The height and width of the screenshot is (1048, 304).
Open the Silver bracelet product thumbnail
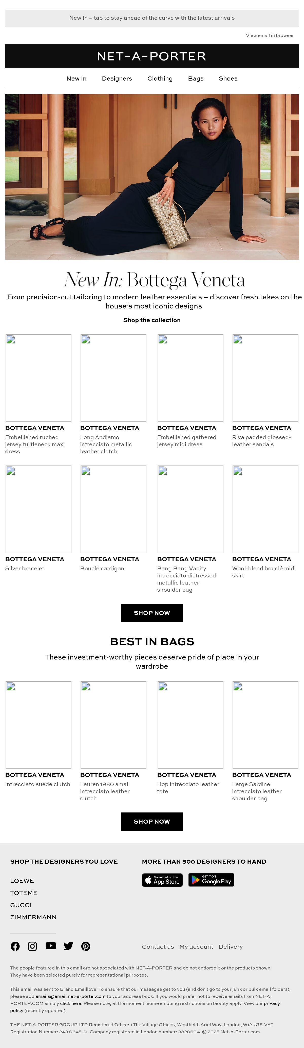[x=38, y=509]
